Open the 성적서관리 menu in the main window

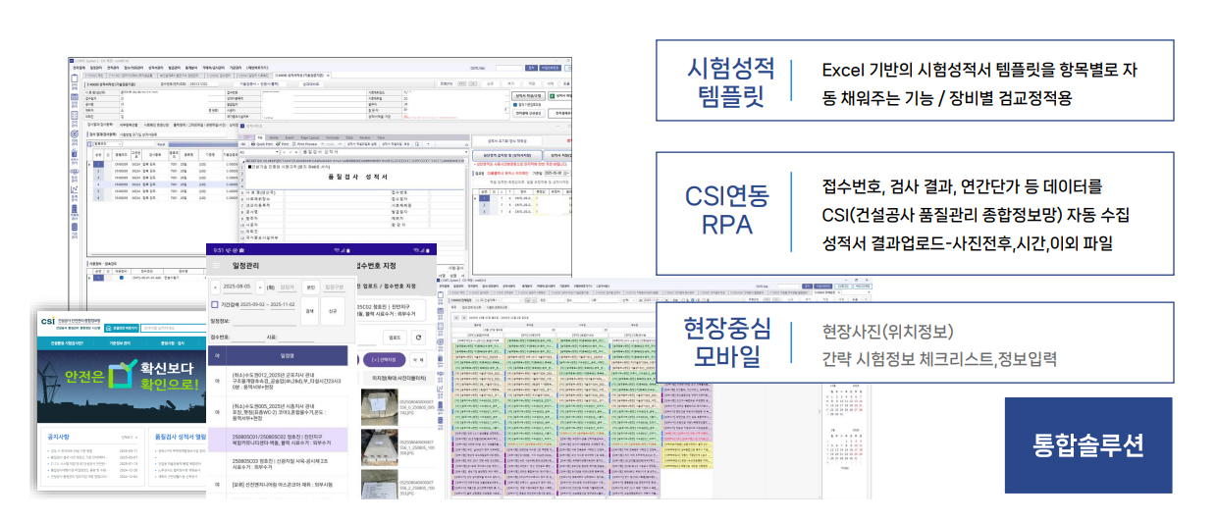point(156,68)
